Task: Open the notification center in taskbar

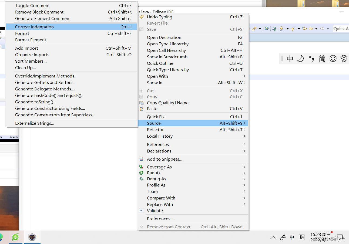Action: (x=340, y=238)
